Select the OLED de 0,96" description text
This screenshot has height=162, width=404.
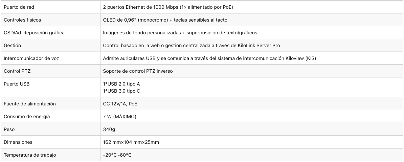tap(165, 20)
